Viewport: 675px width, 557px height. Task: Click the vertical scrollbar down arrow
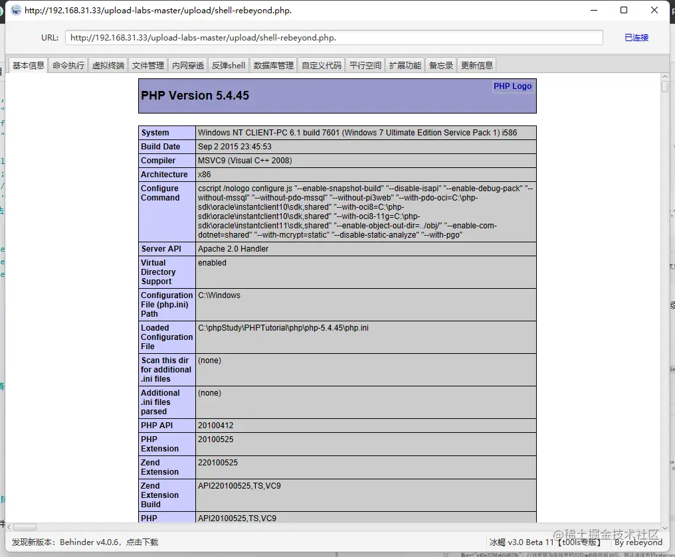[665, 528]
